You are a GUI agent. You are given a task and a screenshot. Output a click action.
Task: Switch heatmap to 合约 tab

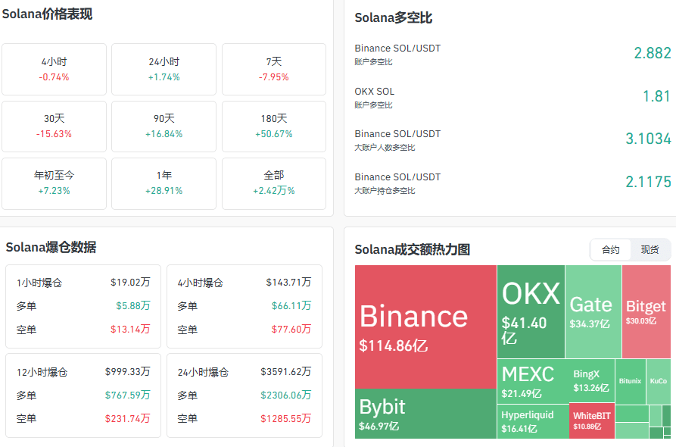pos(610,250)
